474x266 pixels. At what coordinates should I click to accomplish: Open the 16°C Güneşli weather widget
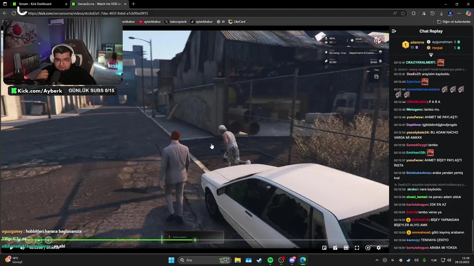[x=14, y=260]
